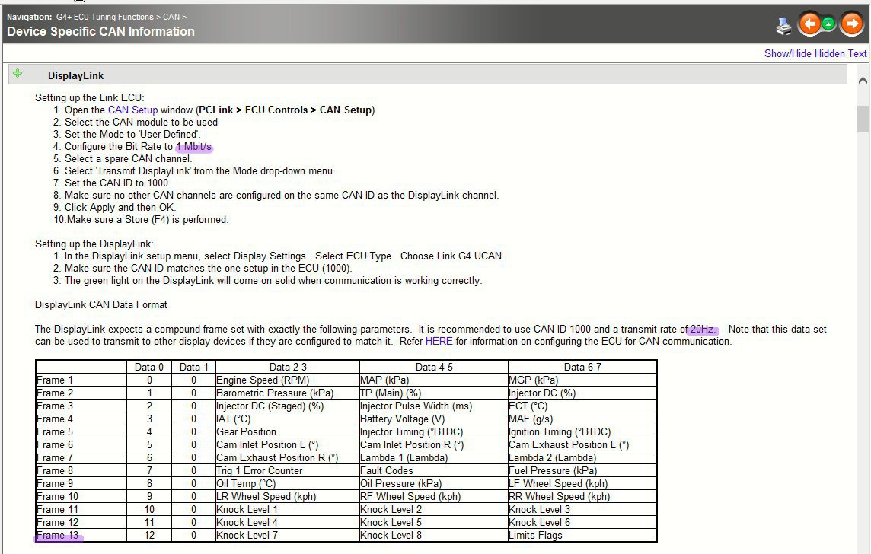Image resolution: width=871 pixels, height=554 pixels.
Task: Open the G4+ ECU Tuning Functions breadcrumb
Action: [x=105, y=18]
